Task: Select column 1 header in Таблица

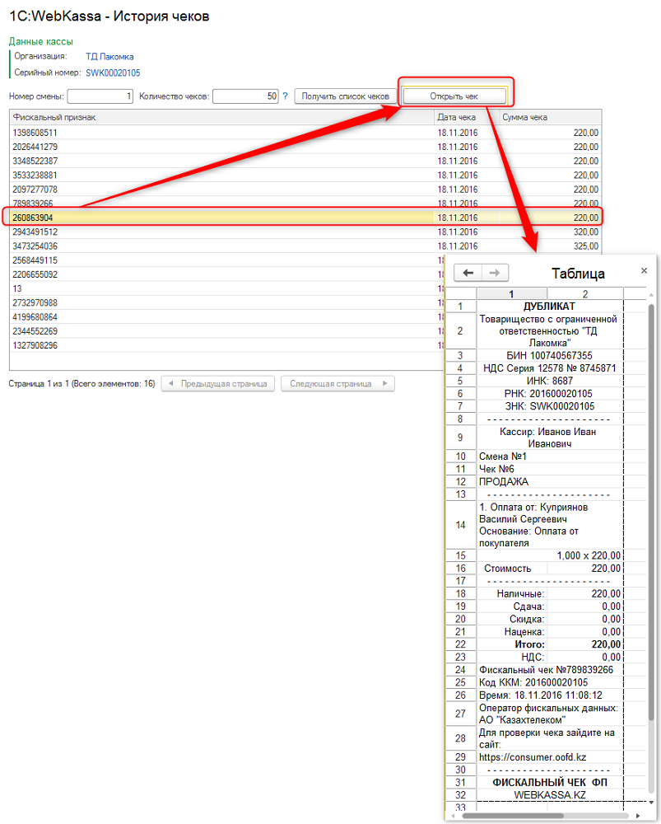Action: [x=511, y=293]
